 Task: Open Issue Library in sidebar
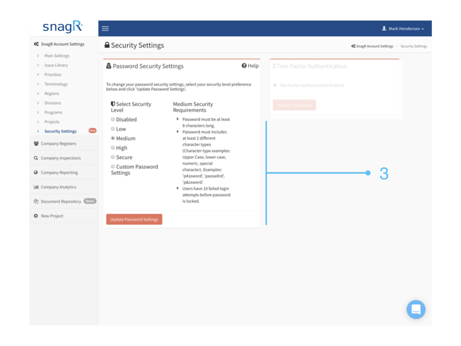[56, 65]
